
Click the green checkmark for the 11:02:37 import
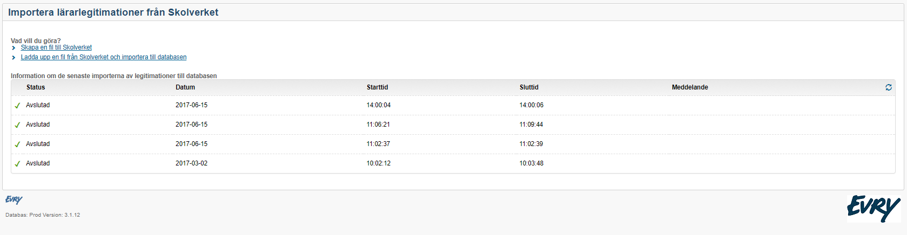[17, 144]
